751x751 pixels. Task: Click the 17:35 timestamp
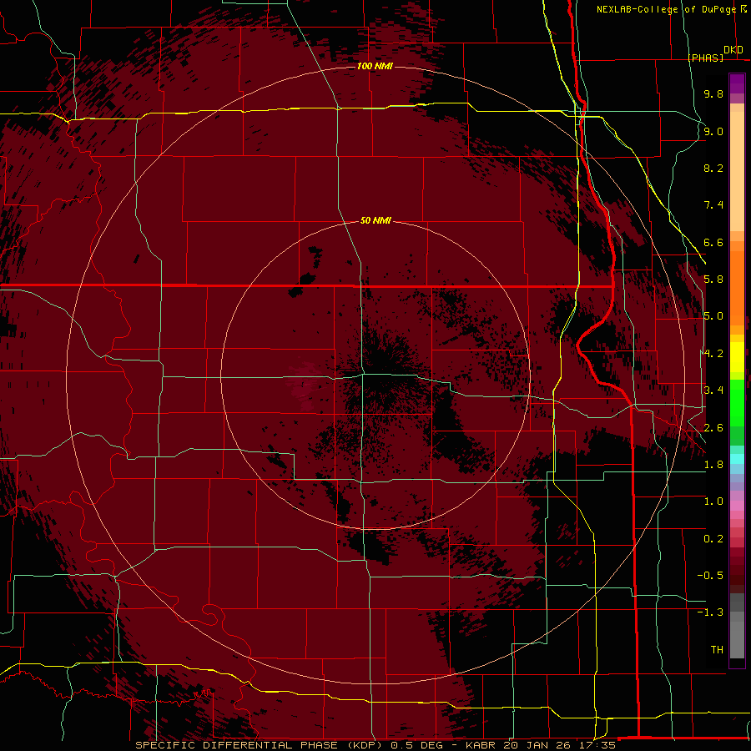pos(597,745)
